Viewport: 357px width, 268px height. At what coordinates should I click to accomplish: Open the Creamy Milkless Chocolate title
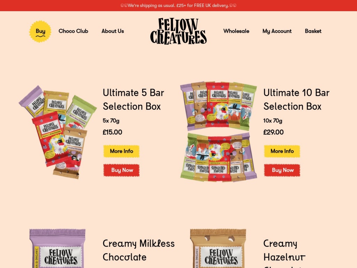[139, 250]
